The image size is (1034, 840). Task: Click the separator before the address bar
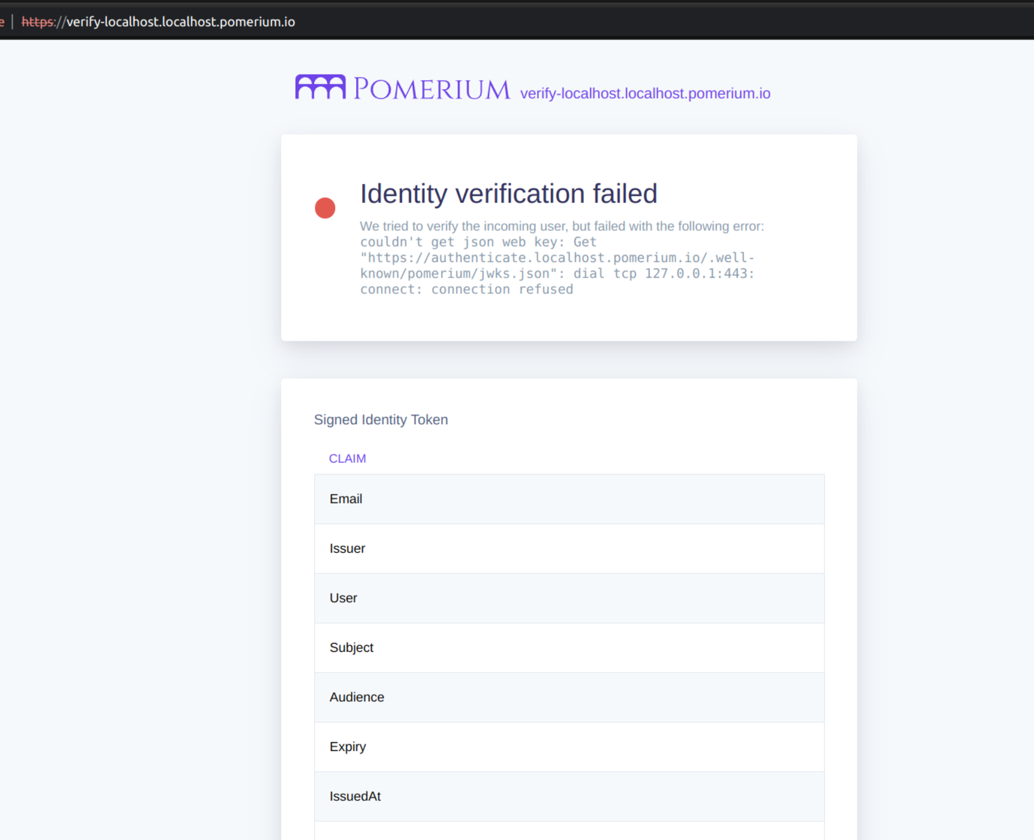13,22
